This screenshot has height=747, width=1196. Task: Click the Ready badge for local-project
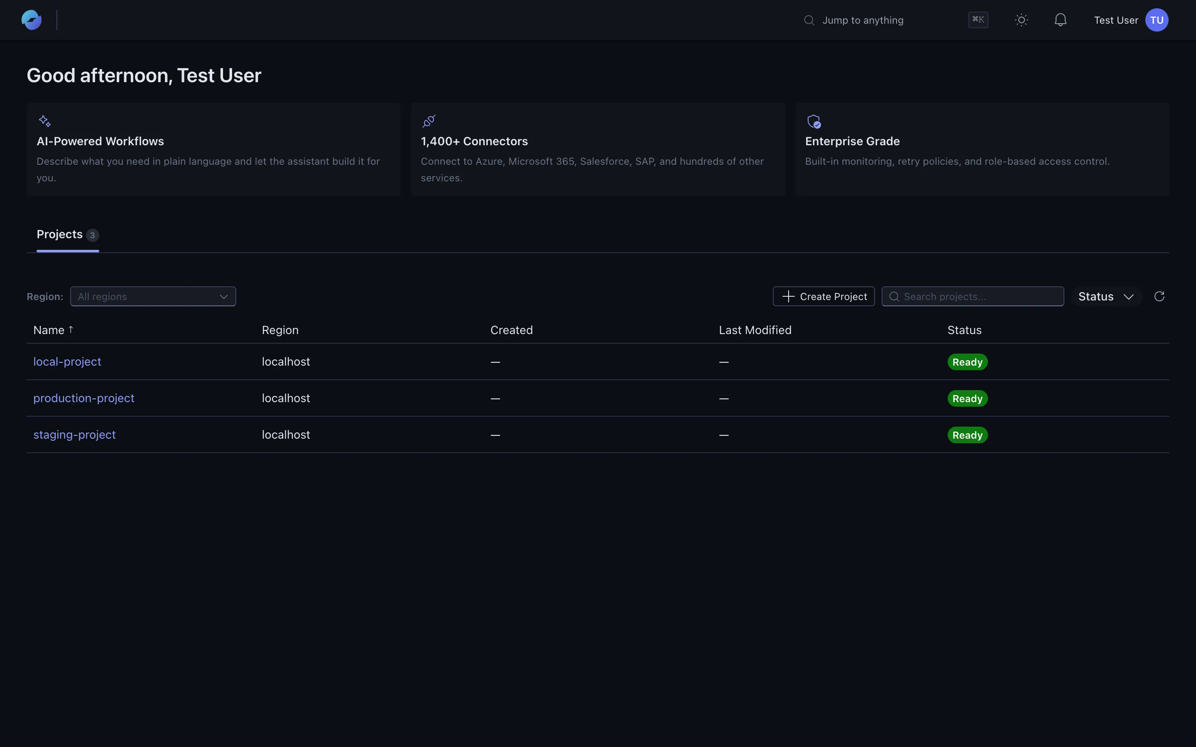(x=967, y=362)
